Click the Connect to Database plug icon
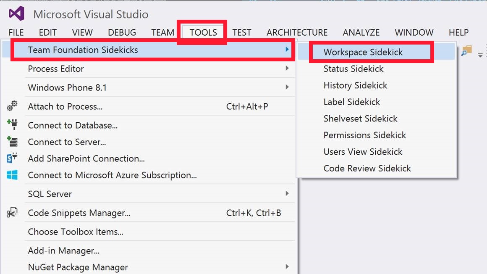The height and width of the screenshot is (274, 487). (x=12, y=125)
